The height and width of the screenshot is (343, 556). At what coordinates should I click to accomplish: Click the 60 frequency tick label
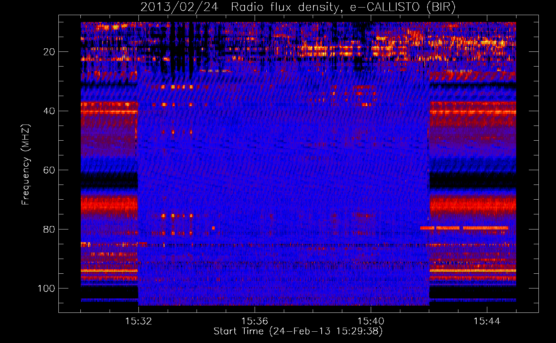click(x=49, y=170)
